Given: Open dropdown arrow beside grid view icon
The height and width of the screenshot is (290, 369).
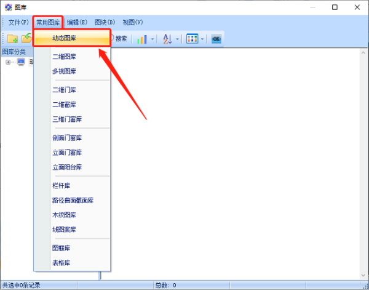Looking at the screenshot, I should [202, 39].
